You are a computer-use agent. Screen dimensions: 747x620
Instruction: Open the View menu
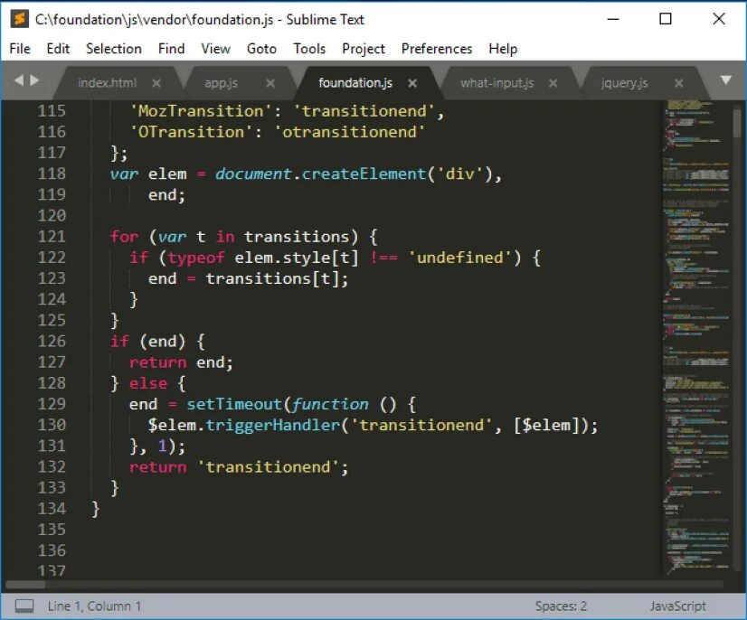click(216, 49)
